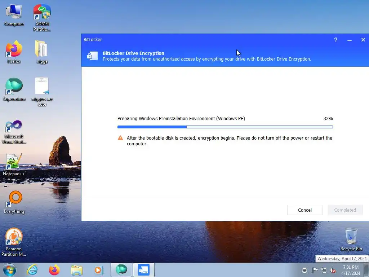The image size is (369, 277).
Task: Click the BitLocker drive lock icon in header
Action: (92, 56)
